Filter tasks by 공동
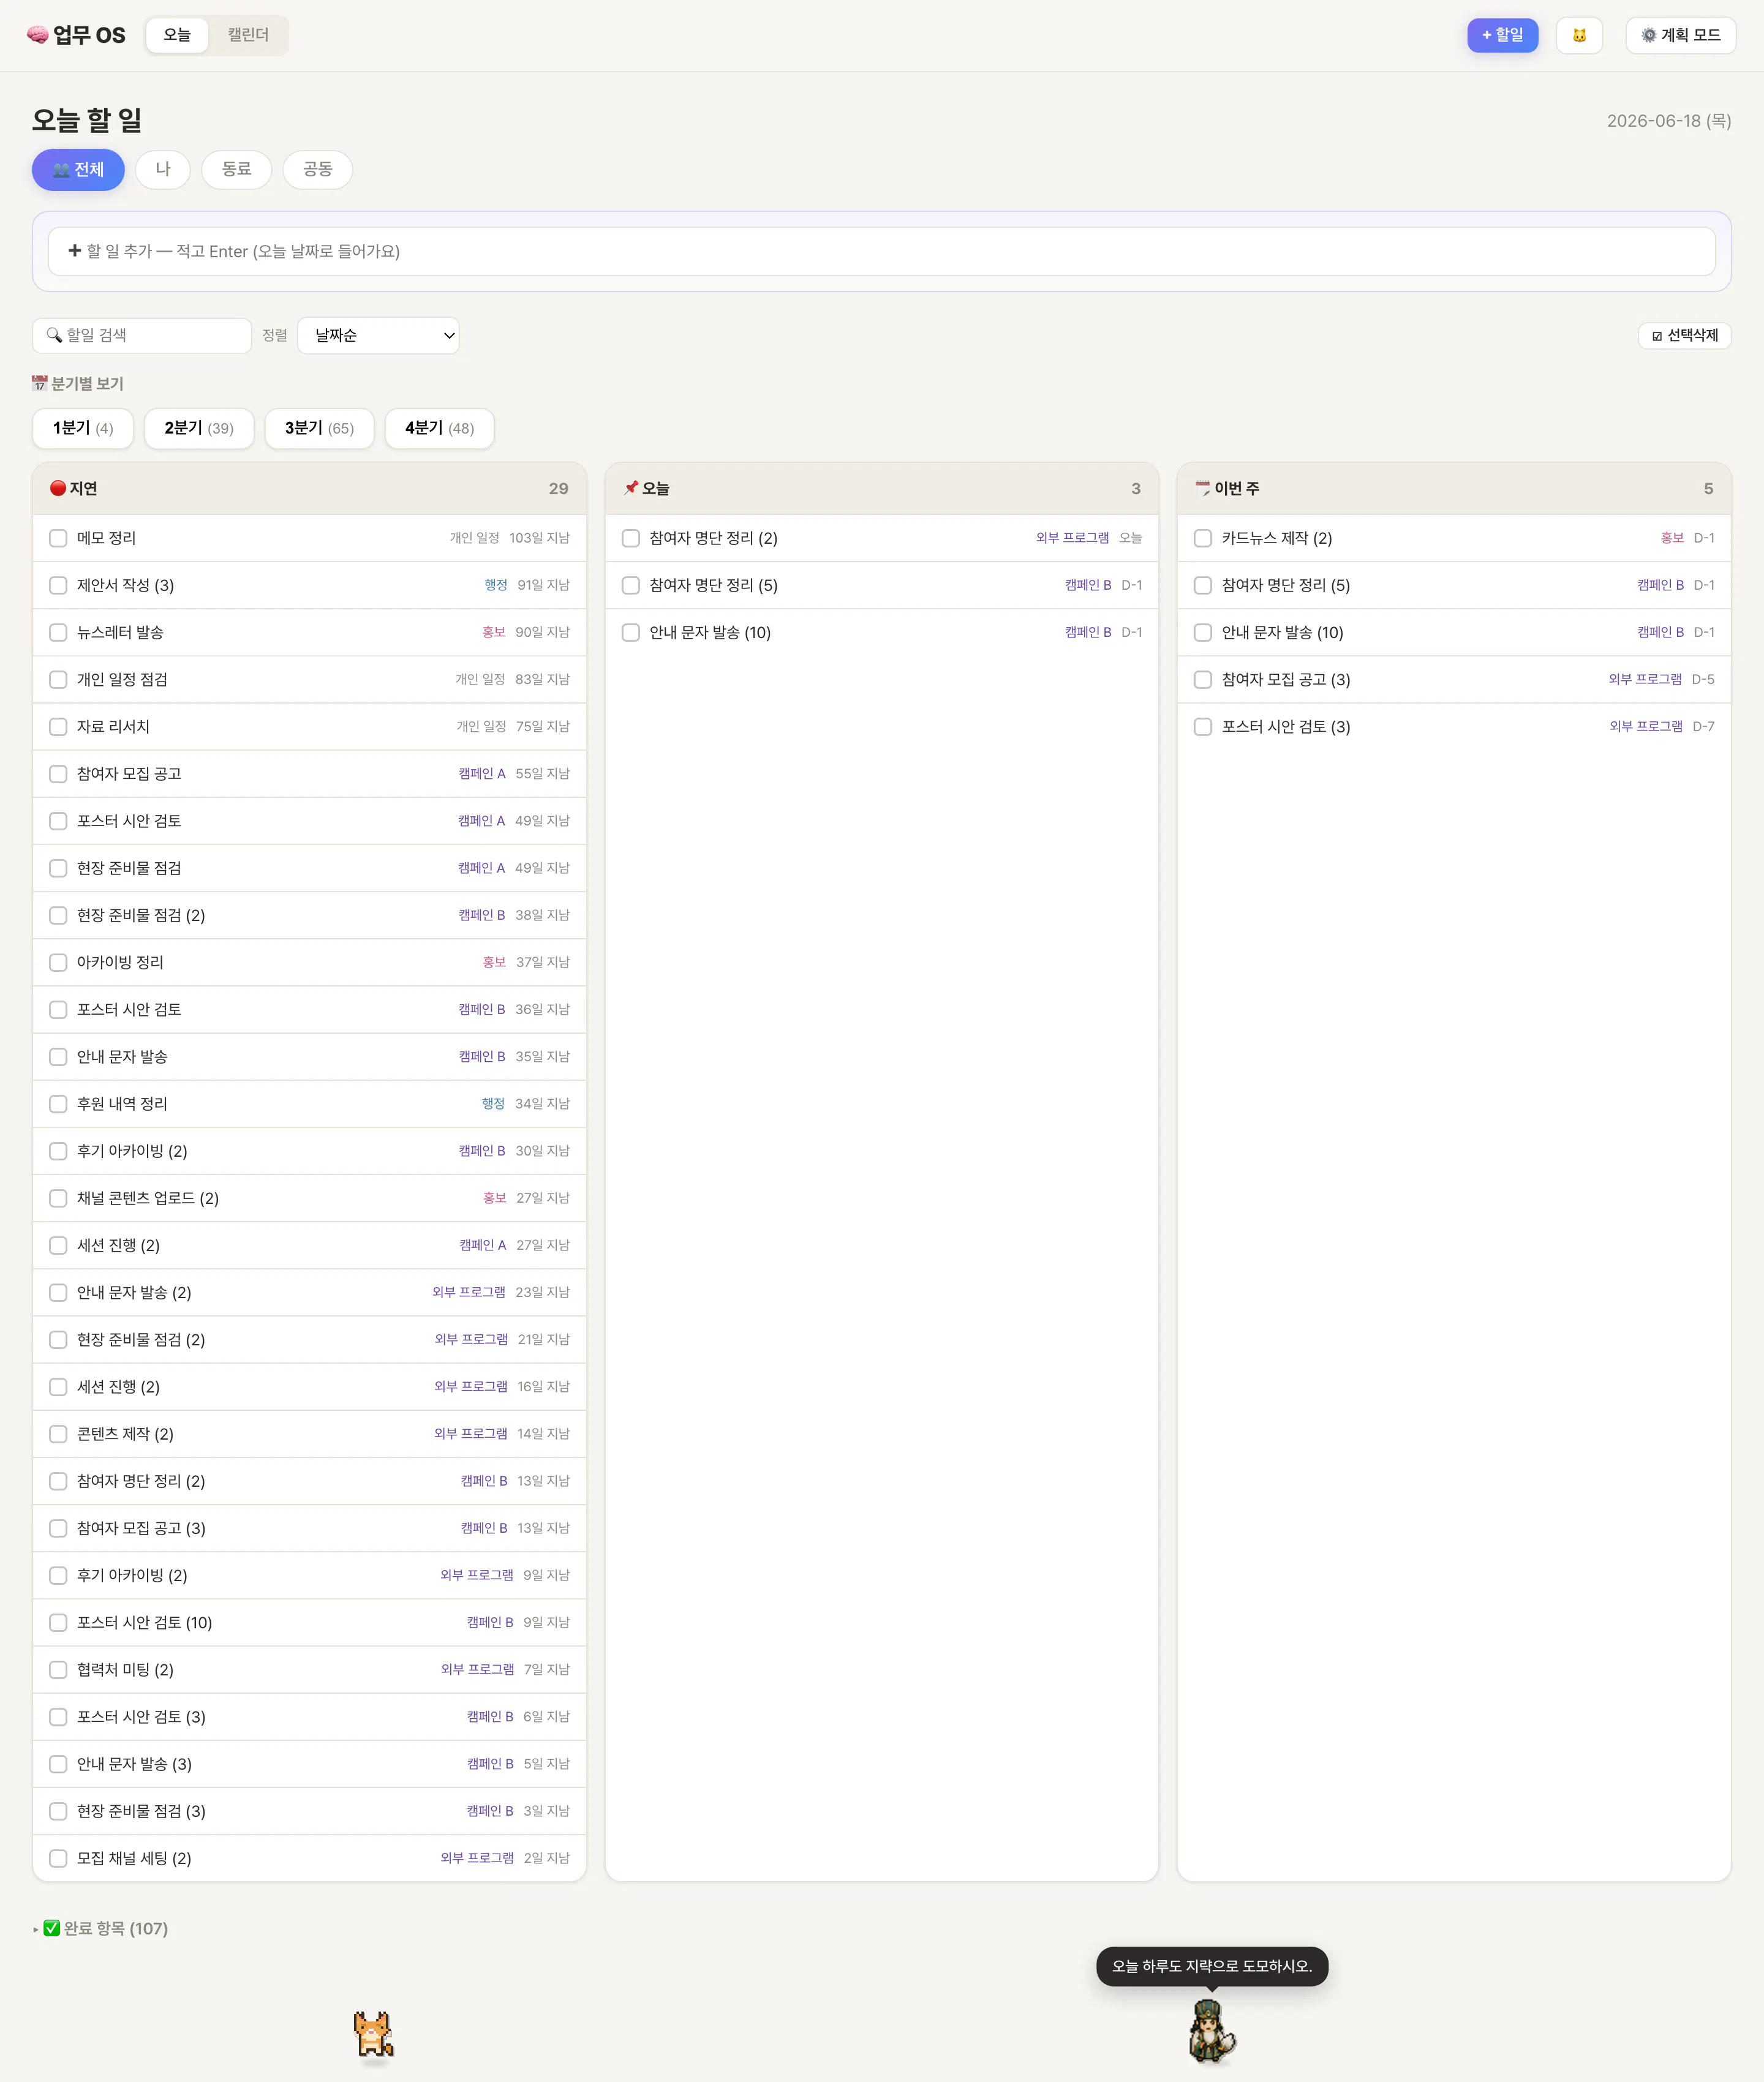 click(x=318, y=169)
